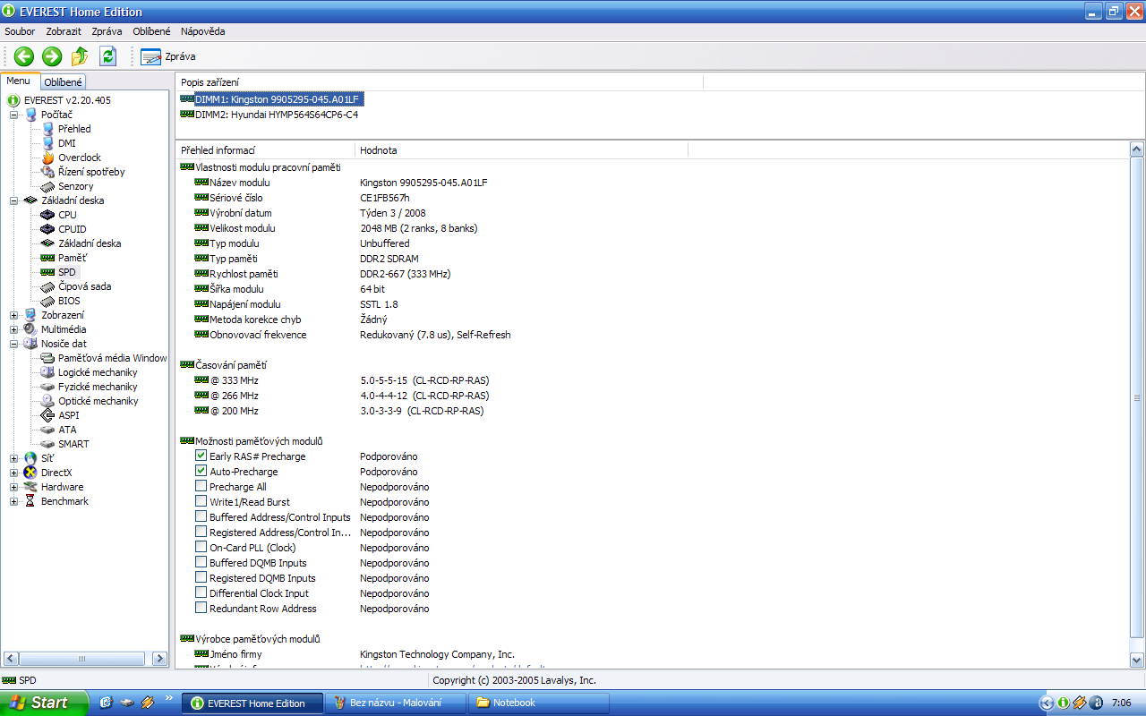The width and height of the screenshot is (1146, 716).
Task: Open the Oblíbené menu
Action: click(151, 31)
